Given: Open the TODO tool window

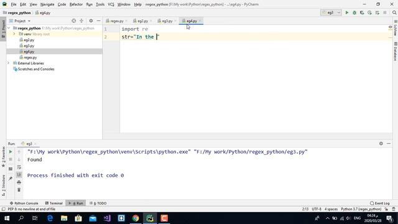Looking at the screenshot, I should pos(98,203).
